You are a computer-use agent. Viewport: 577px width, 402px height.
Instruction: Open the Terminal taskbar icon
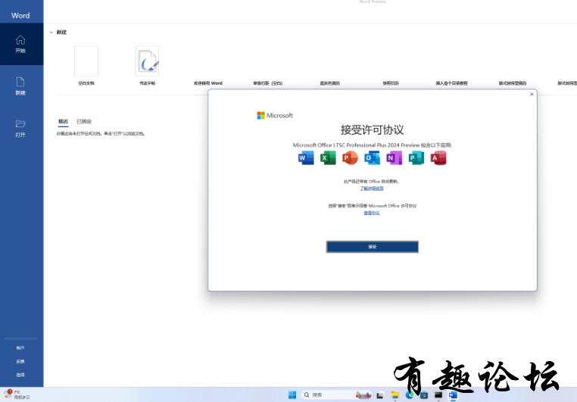click(438, 395)
